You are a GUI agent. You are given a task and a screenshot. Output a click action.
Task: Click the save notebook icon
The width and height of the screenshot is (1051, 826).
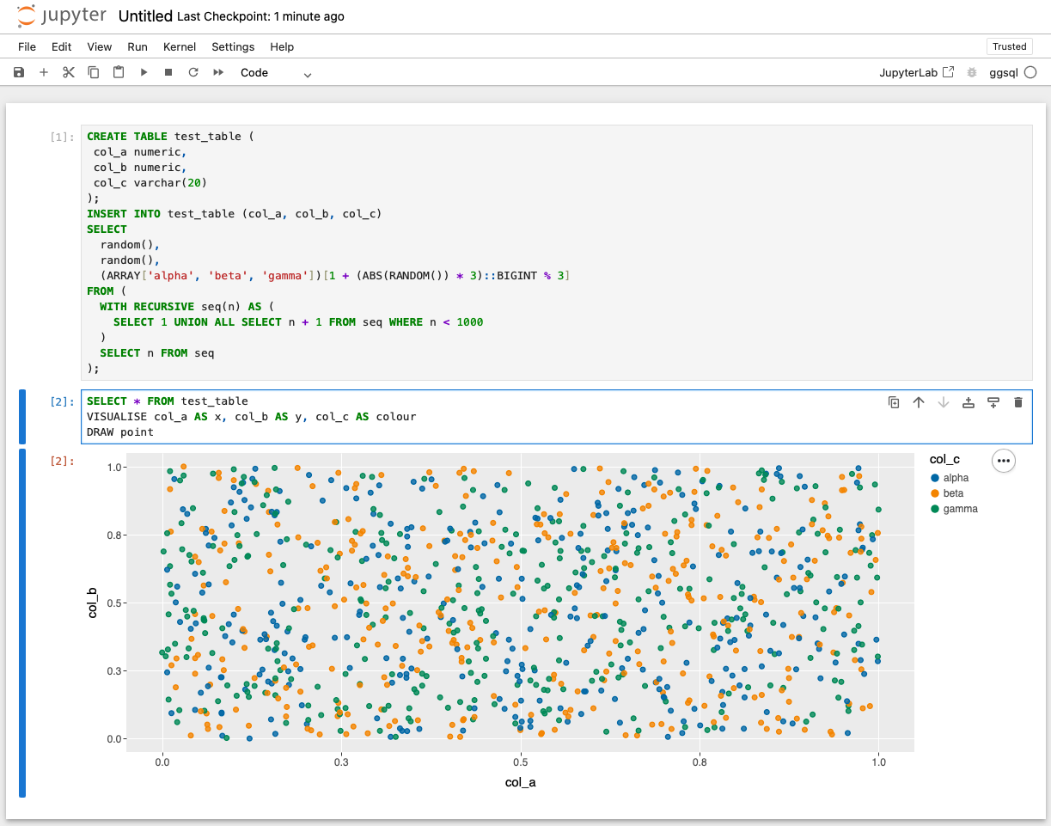[x=19, y=73]
